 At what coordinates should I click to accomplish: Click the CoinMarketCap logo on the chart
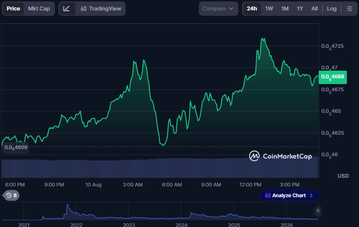pos(280,156)
